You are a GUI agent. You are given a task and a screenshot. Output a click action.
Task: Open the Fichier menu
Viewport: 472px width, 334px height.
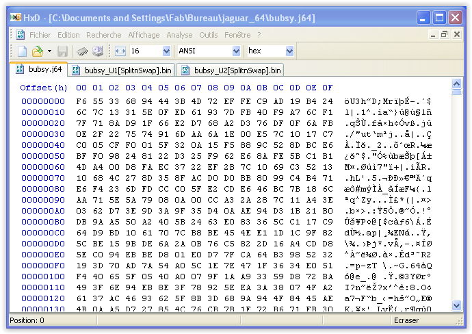(40, 35)
